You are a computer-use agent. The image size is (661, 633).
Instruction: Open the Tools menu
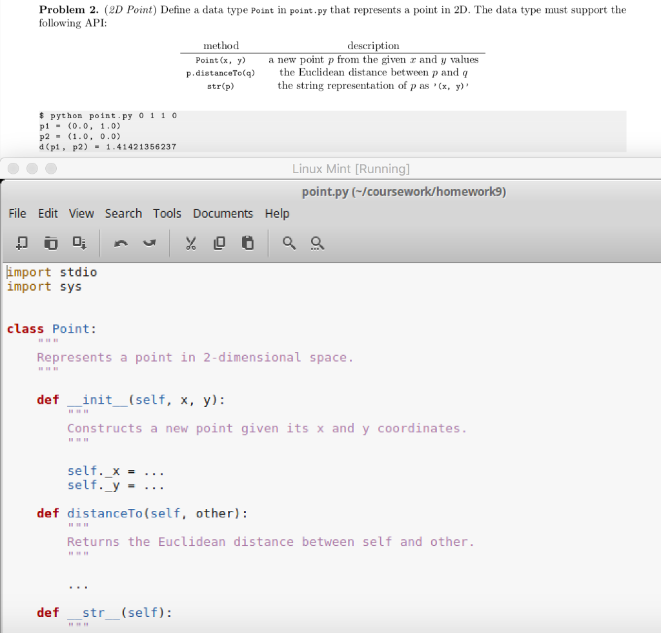coord(167,213)
